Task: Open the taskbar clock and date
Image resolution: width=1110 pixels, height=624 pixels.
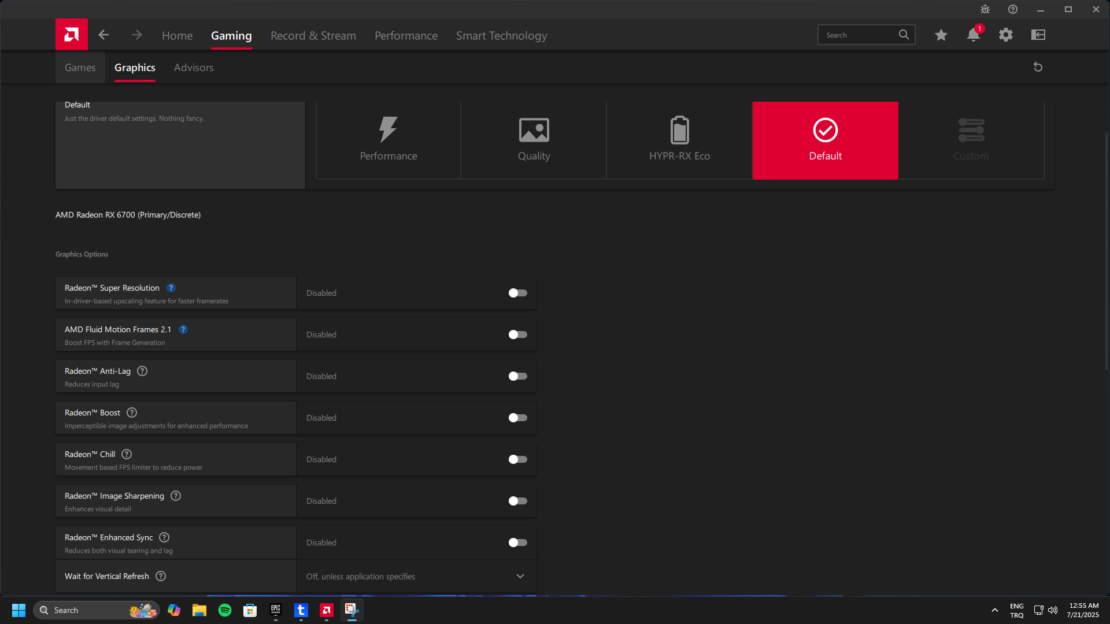Action: (x=1083, y=610)
